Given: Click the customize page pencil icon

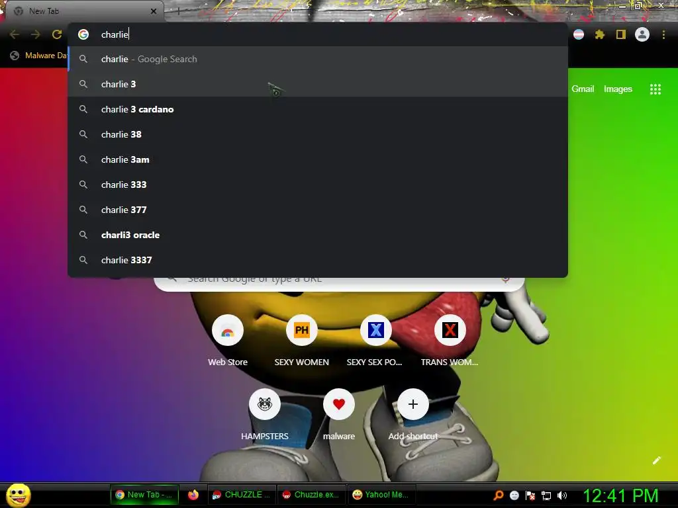Looking at the screenshot, I should [x=656, y=460].
